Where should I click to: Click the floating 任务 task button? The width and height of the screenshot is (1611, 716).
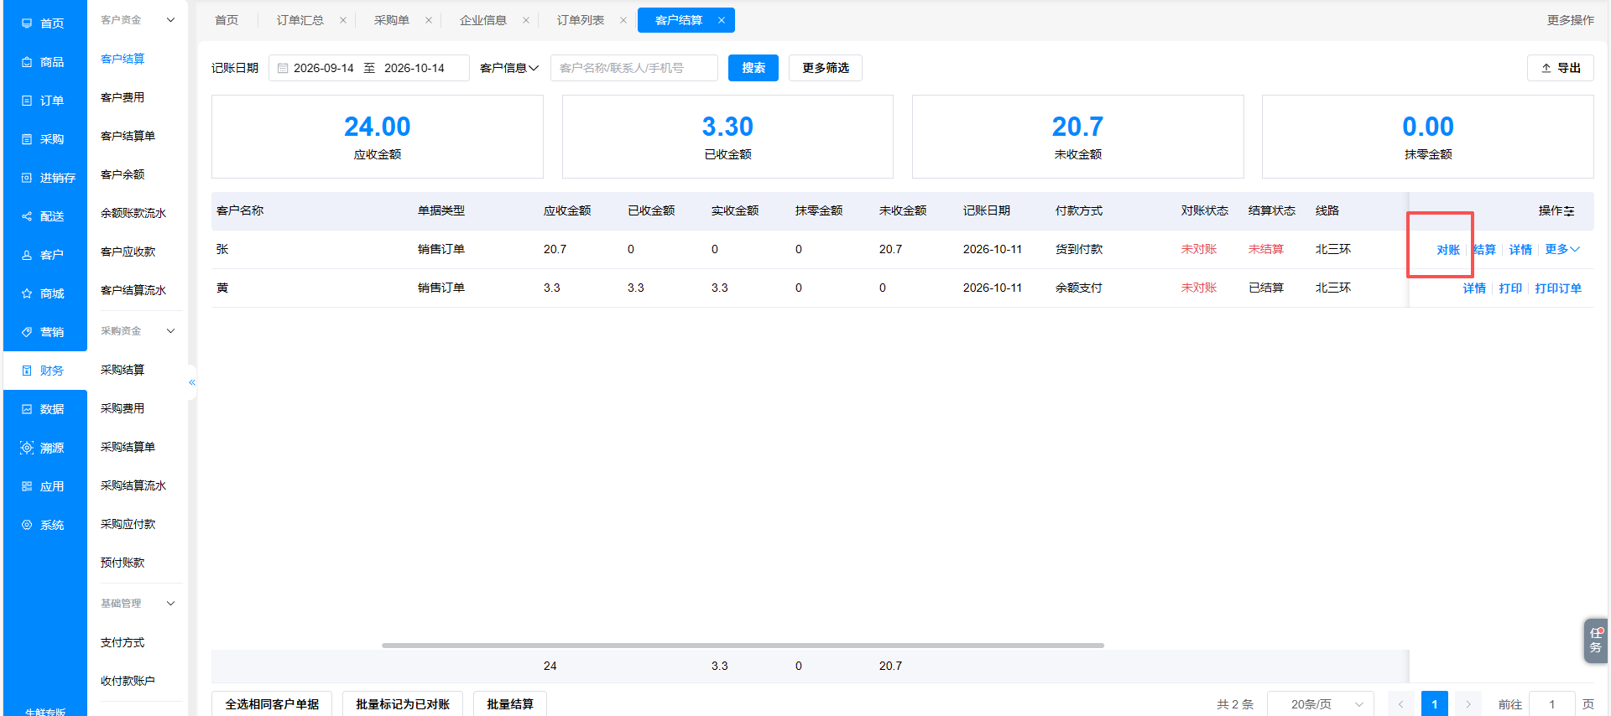[x=1596, y=641]
